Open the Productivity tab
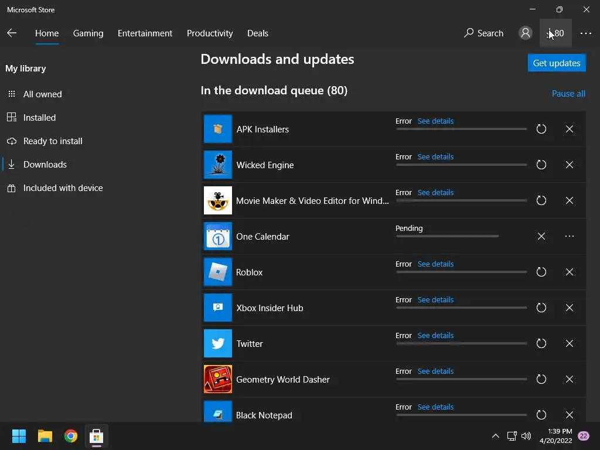 click(210, 33)
